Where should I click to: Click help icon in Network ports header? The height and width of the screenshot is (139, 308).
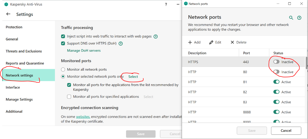299,18
